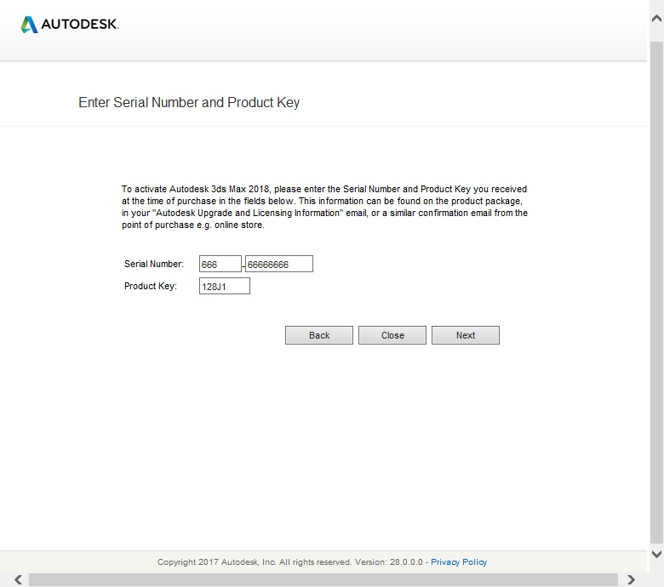664x587 pixels.
Task: Click the horizontal scrollbar right arrow
Action: [631, 579]
